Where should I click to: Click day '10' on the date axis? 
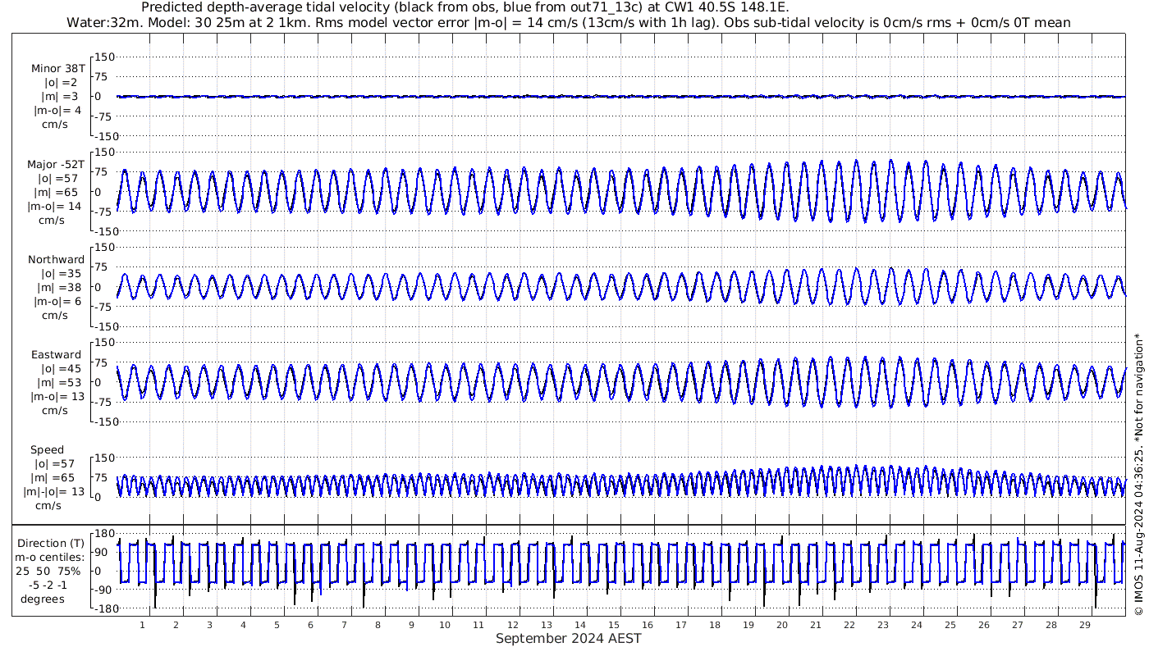click(x=445, y=625)
